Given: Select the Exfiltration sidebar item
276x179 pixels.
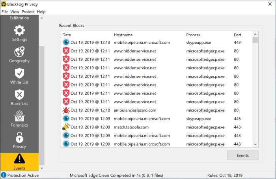Looking at the screenshot, I should coord(19,18).
